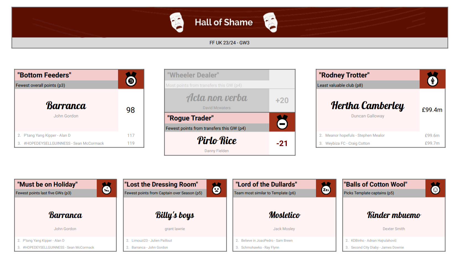
Task: Select the Wheeler Dealer card heading
Action: click(193, 75)
